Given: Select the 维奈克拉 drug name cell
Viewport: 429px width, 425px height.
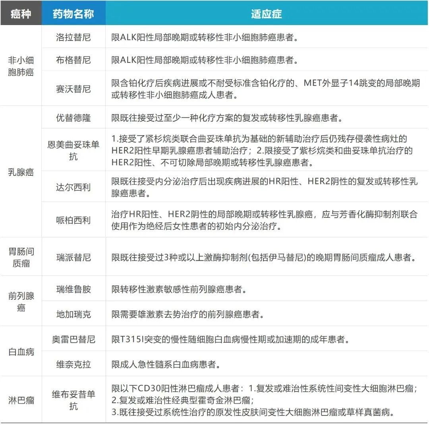Looking at the screenshot, I should click(73, 364).
